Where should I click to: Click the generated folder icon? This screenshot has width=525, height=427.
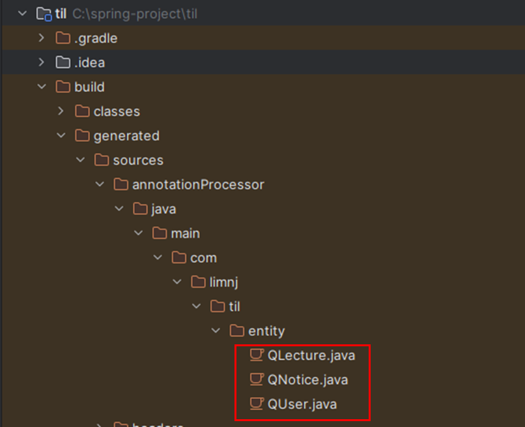tap(82, 135)
